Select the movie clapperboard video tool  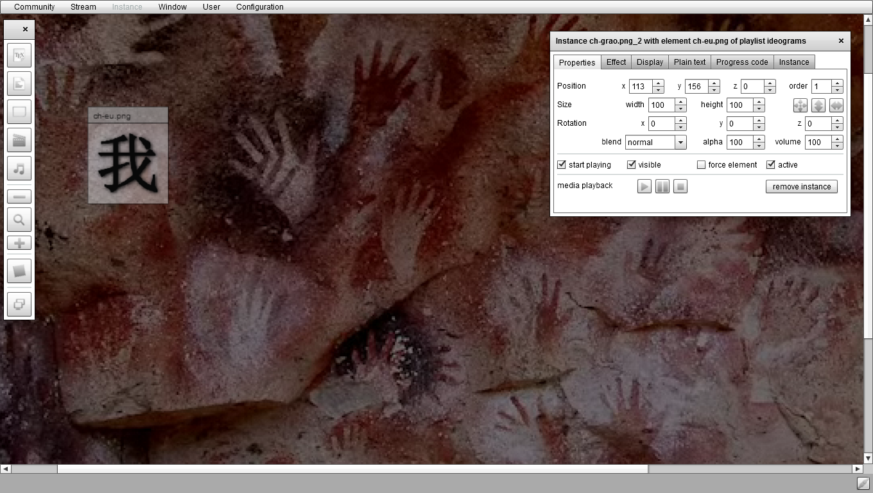pyautogui.click(x=19, y=141)
